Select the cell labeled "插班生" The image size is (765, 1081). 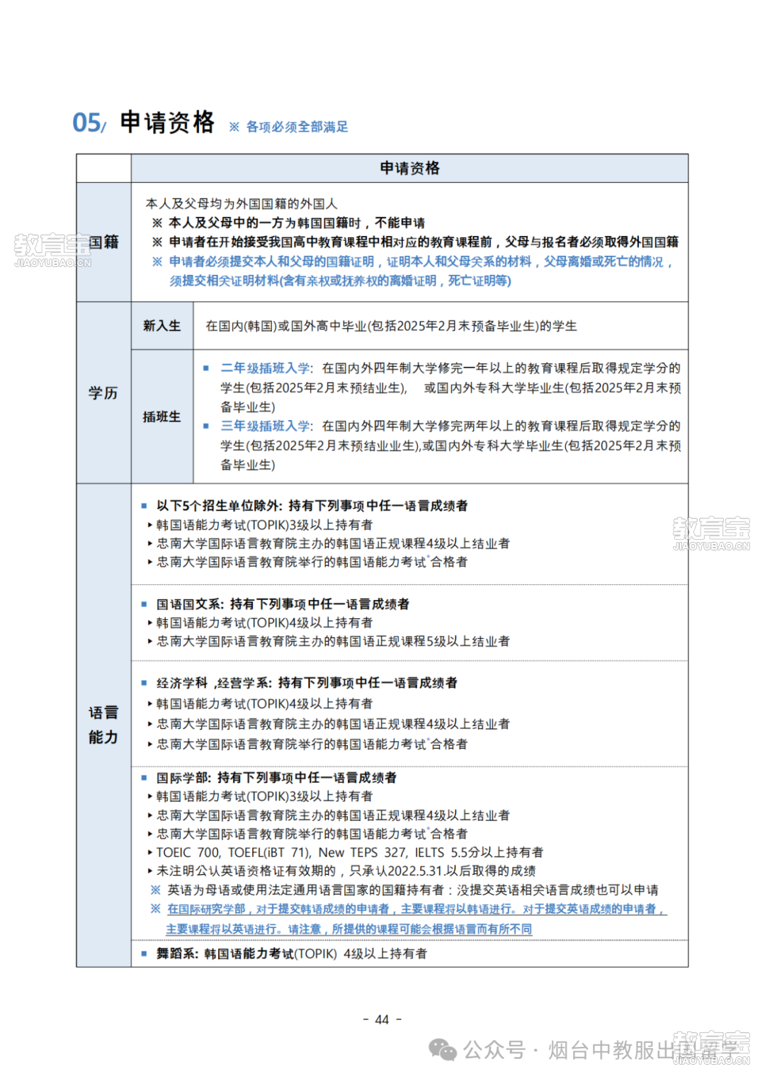(x=162, y=417)
